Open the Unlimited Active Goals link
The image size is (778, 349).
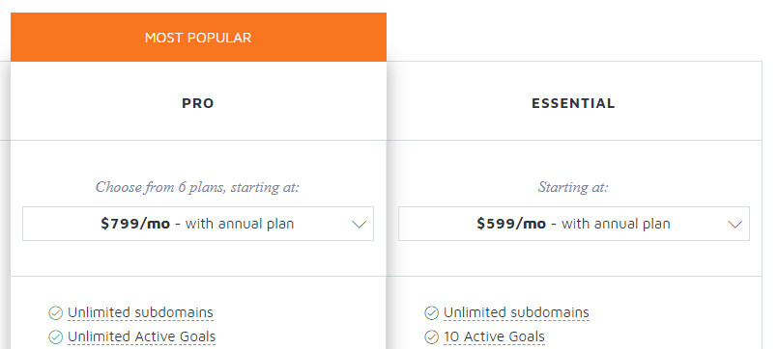click(141, 337)
